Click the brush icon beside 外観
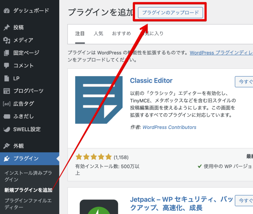The width and height of the screenshot is (253, 214). point(7,146)
